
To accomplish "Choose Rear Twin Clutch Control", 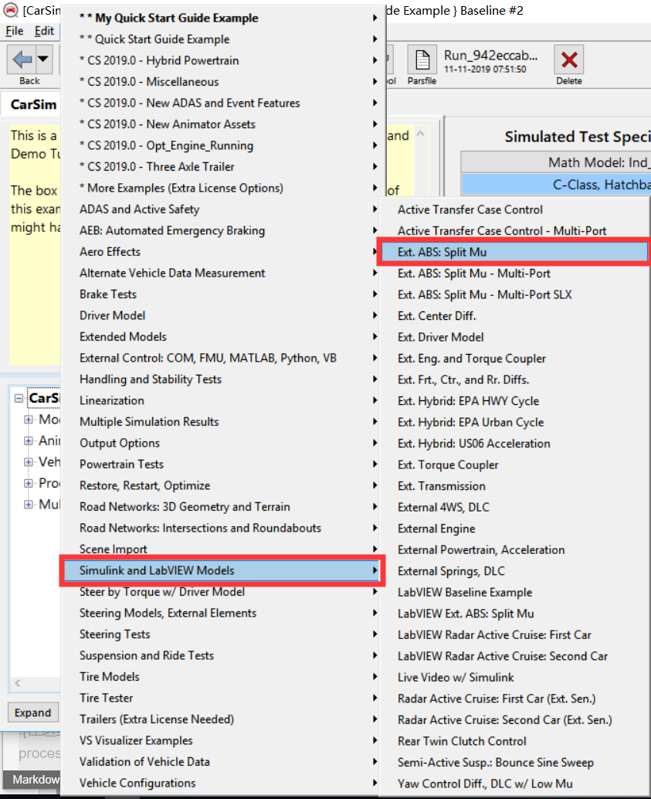I will tap(516, 741).
